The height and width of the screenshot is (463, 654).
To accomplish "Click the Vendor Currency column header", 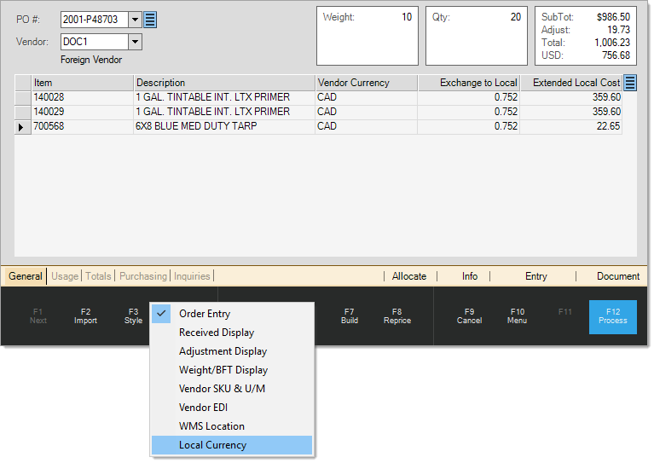I will click(366, 83).
